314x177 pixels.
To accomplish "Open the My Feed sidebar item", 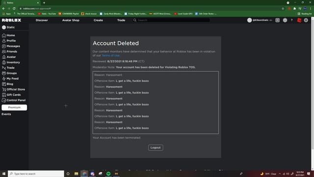I will [x=10, y=79].
